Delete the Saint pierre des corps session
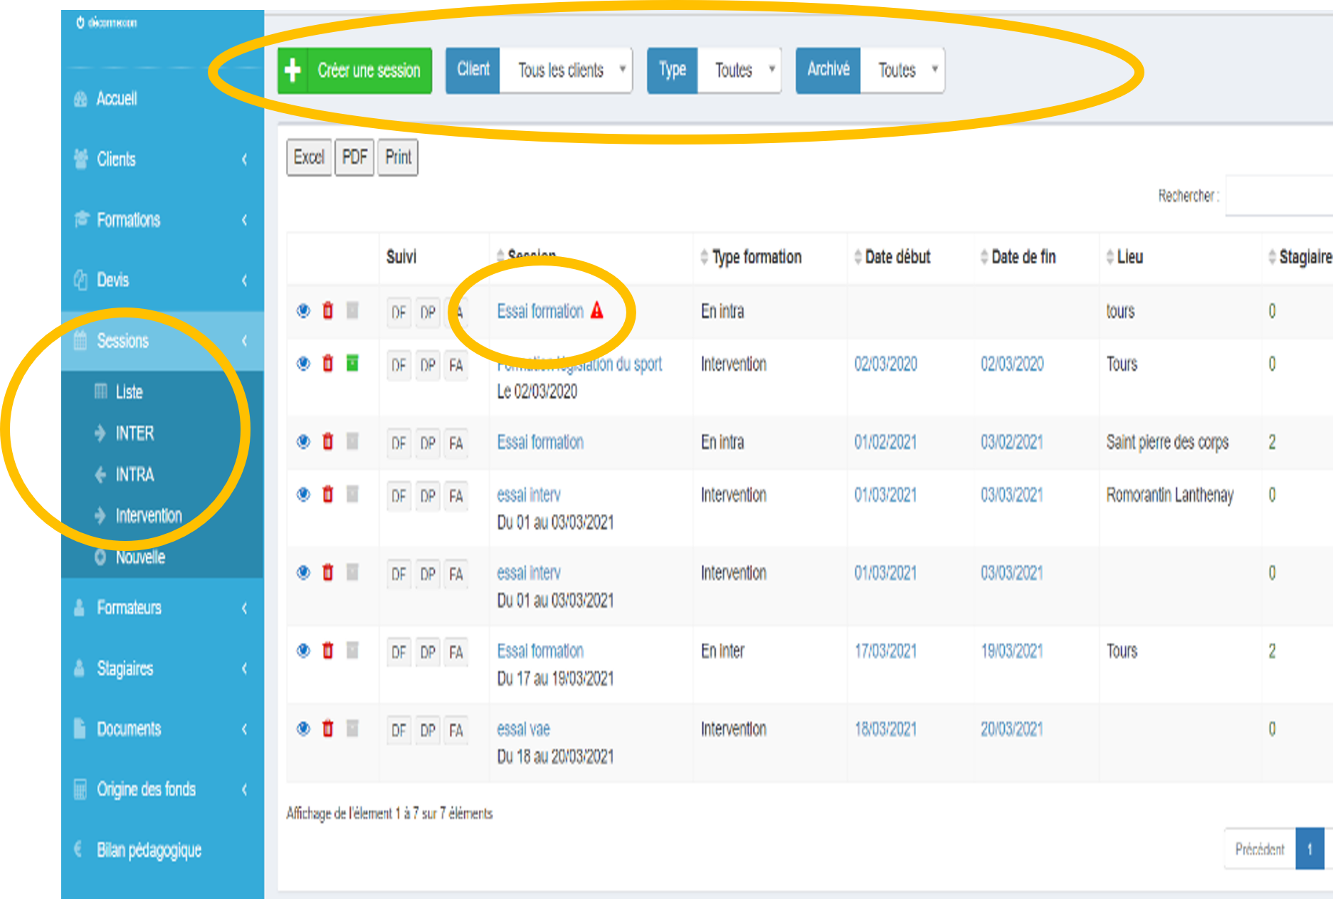This screenshot has width=1333, height=899. coord(327,442)
